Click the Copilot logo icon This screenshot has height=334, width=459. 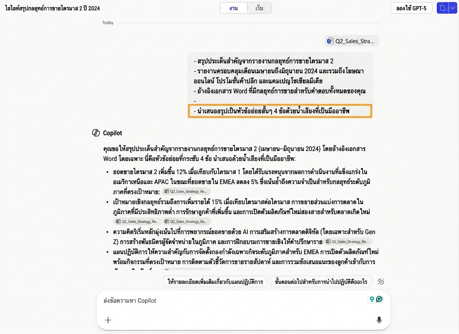pos(96,133)
